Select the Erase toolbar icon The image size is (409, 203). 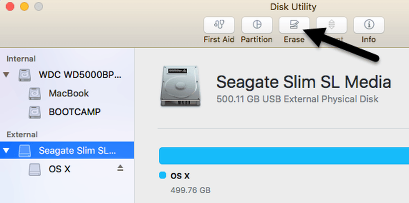pos(294,25)
